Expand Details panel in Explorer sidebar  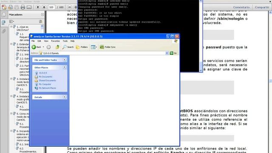(x=64, y=97)
